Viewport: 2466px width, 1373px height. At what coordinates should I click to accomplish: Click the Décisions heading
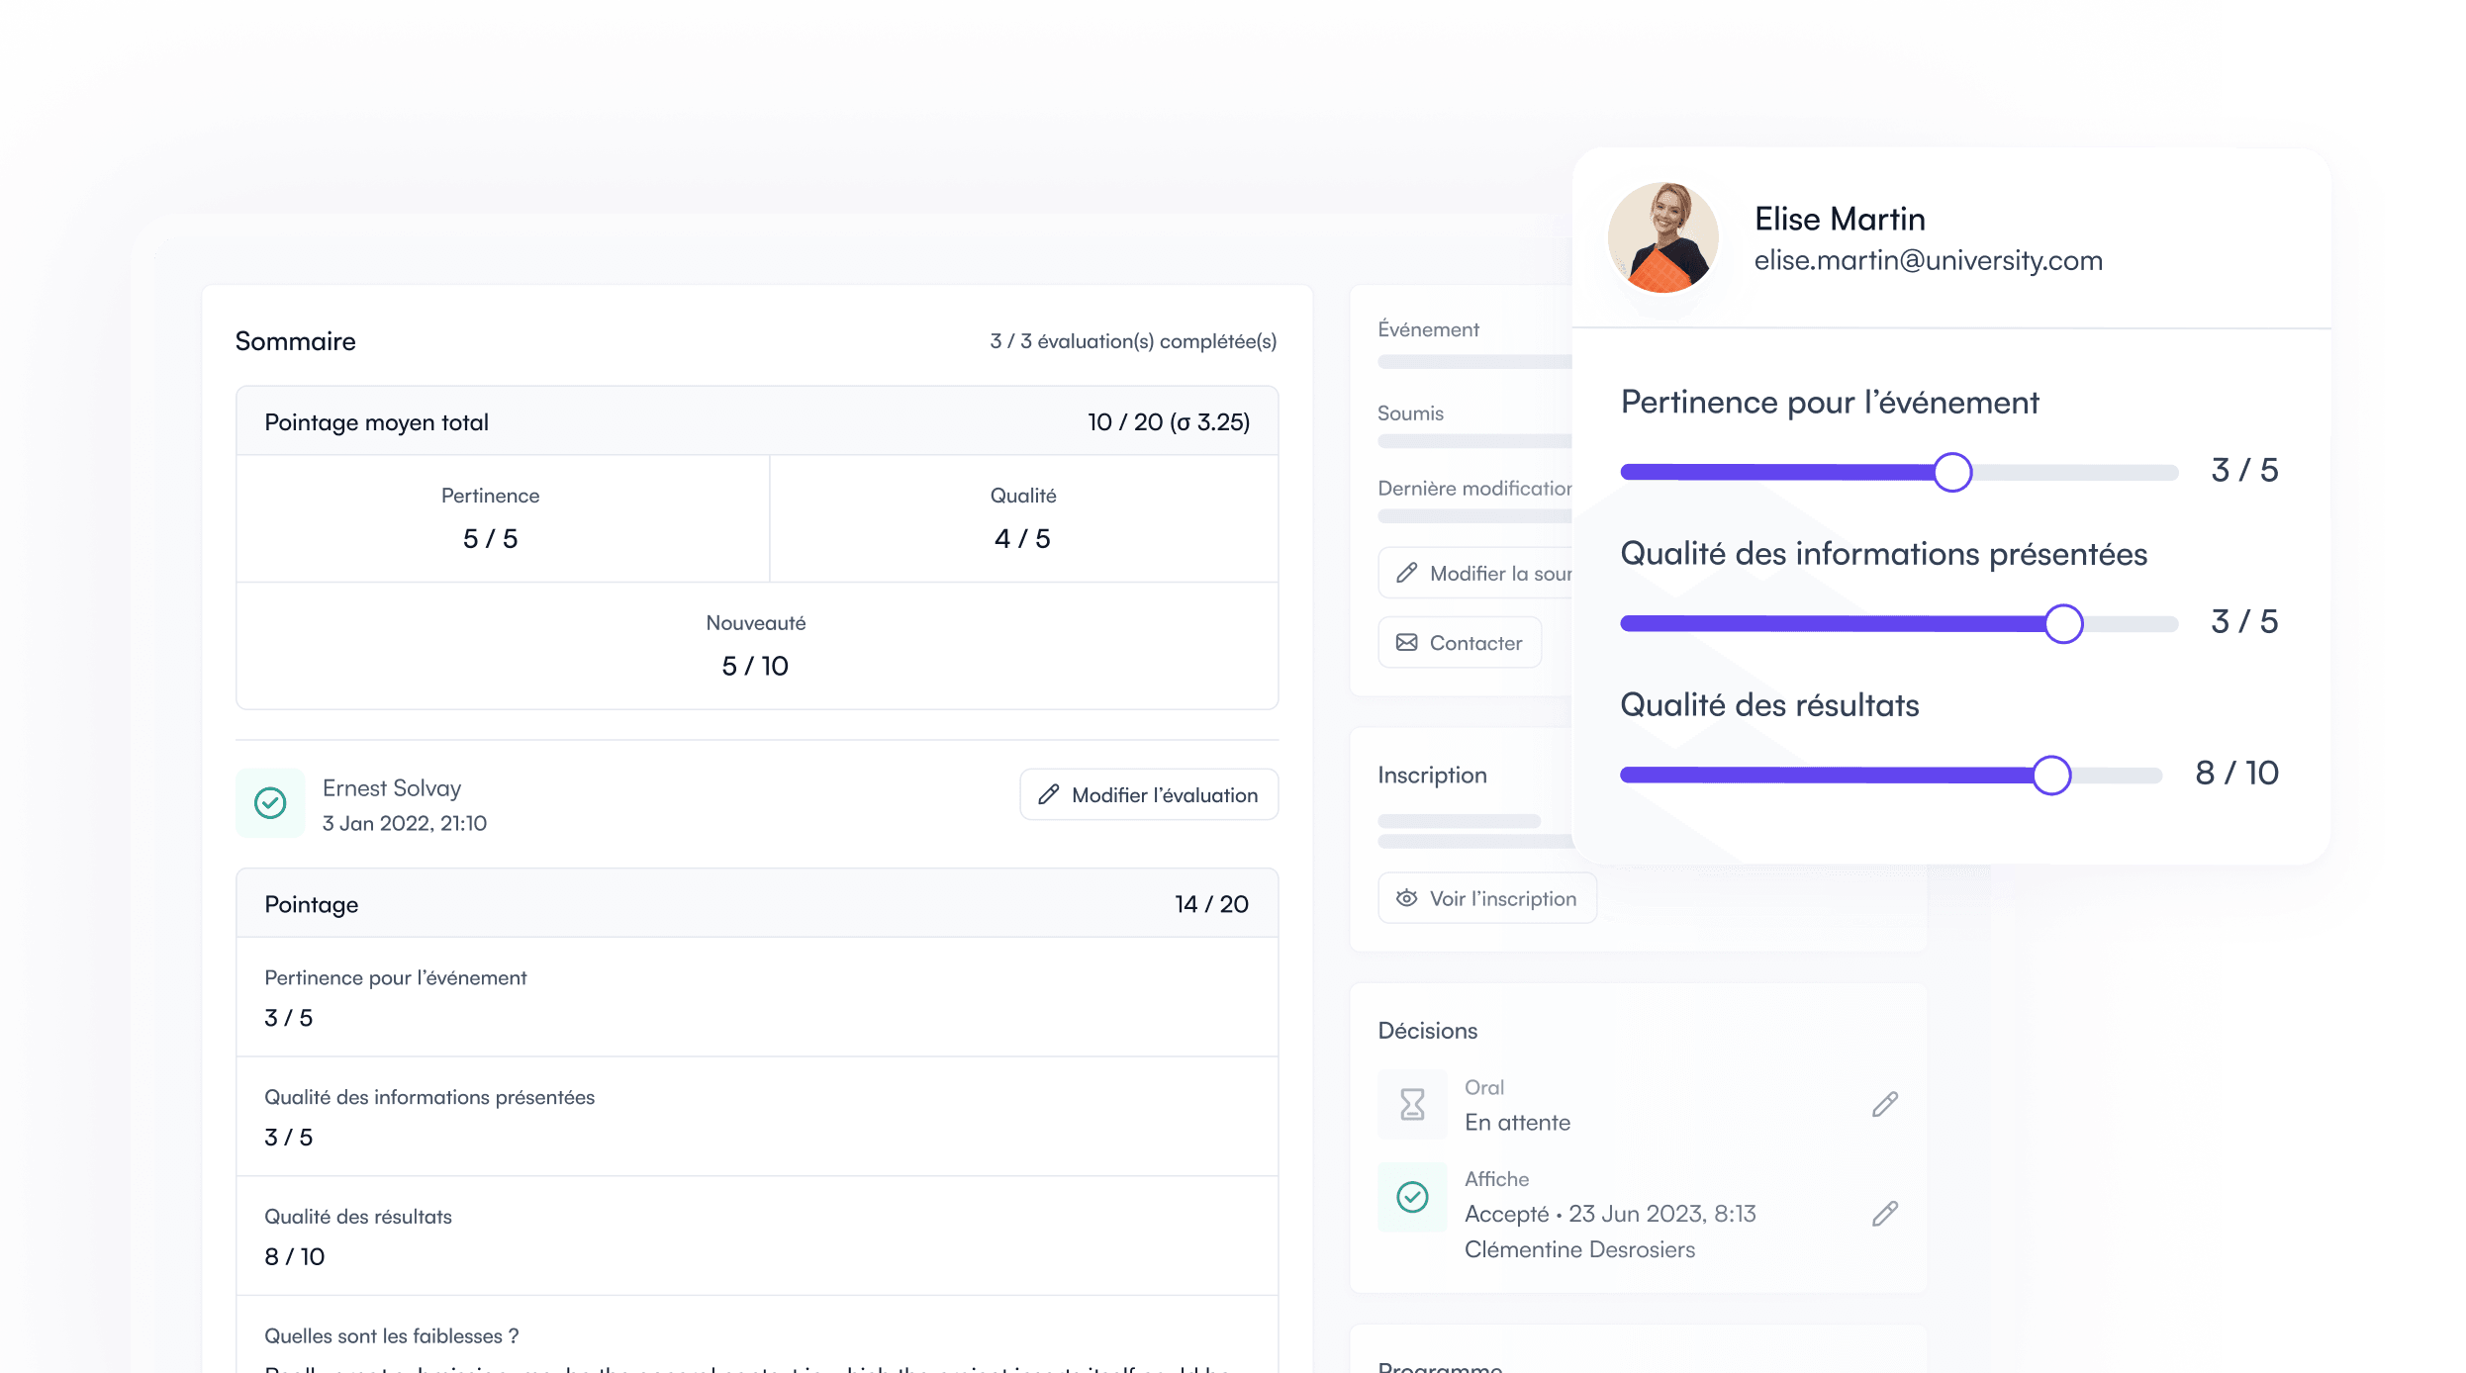(x=1427, y=1031)
